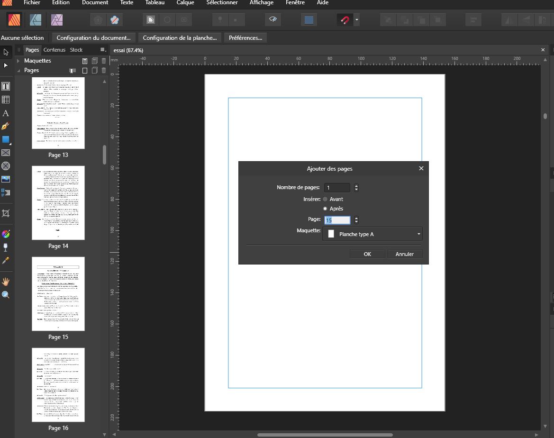Open Configuration de la planche

180,38
